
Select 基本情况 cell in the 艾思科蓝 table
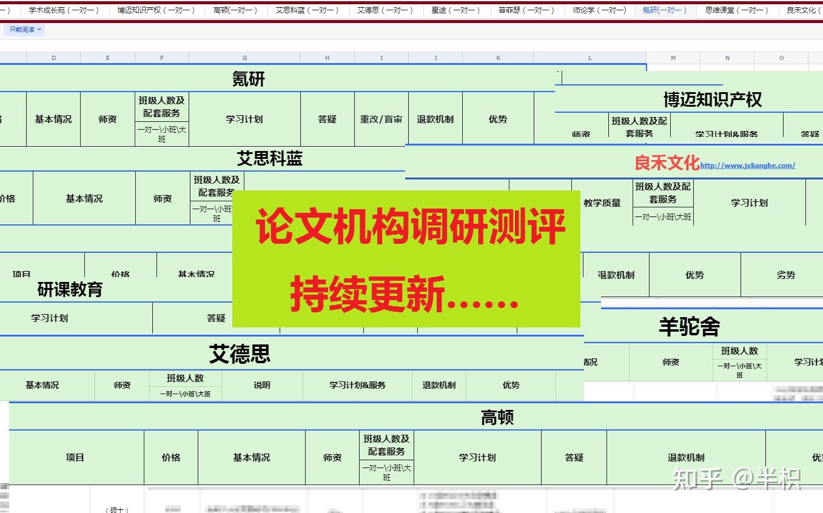pos(84,198)
